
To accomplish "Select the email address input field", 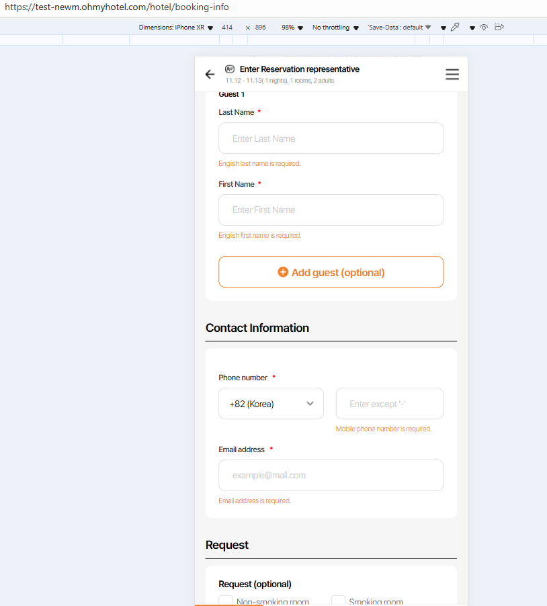I will tap(331, 476).
